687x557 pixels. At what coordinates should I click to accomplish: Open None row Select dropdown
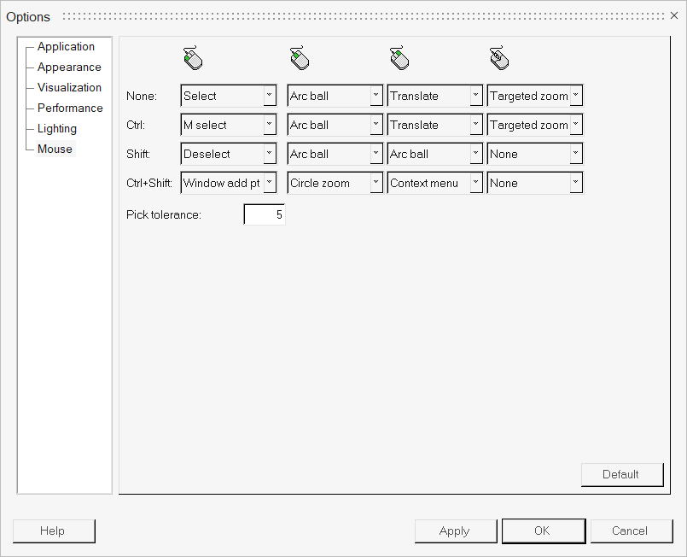228,96
